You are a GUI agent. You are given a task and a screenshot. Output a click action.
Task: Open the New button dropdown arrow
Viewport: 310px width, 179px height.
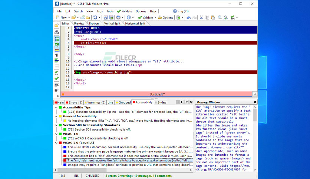point(69,17)
